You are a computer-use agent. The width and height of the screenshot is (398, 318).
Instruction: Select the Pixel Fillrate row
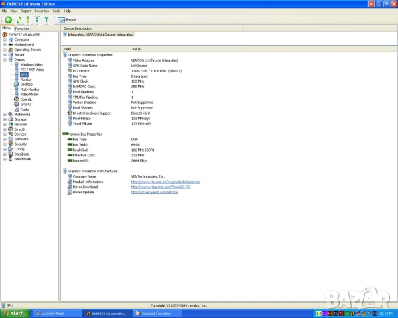[109, 119]
